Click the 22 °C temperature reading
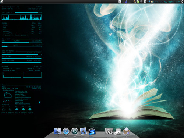Viewport: 184px width, 138px height. (x=7, y=101)
